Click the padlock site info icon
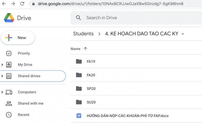 click(x=33, y=4)
